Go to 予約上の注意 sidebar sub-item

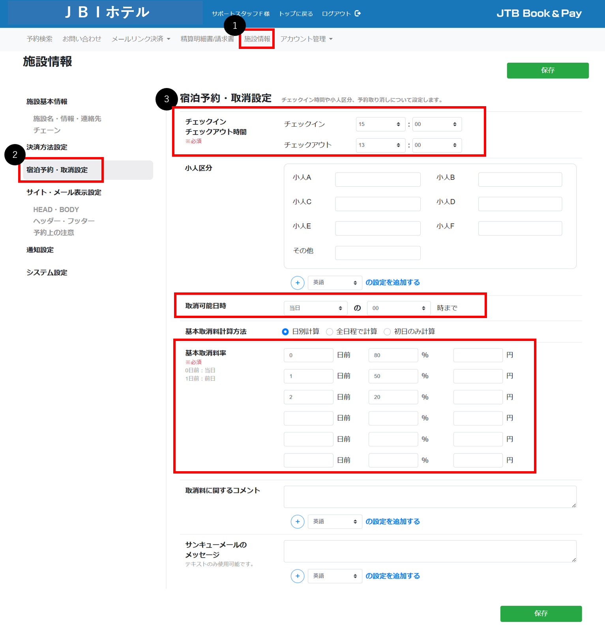pos(54,233)
